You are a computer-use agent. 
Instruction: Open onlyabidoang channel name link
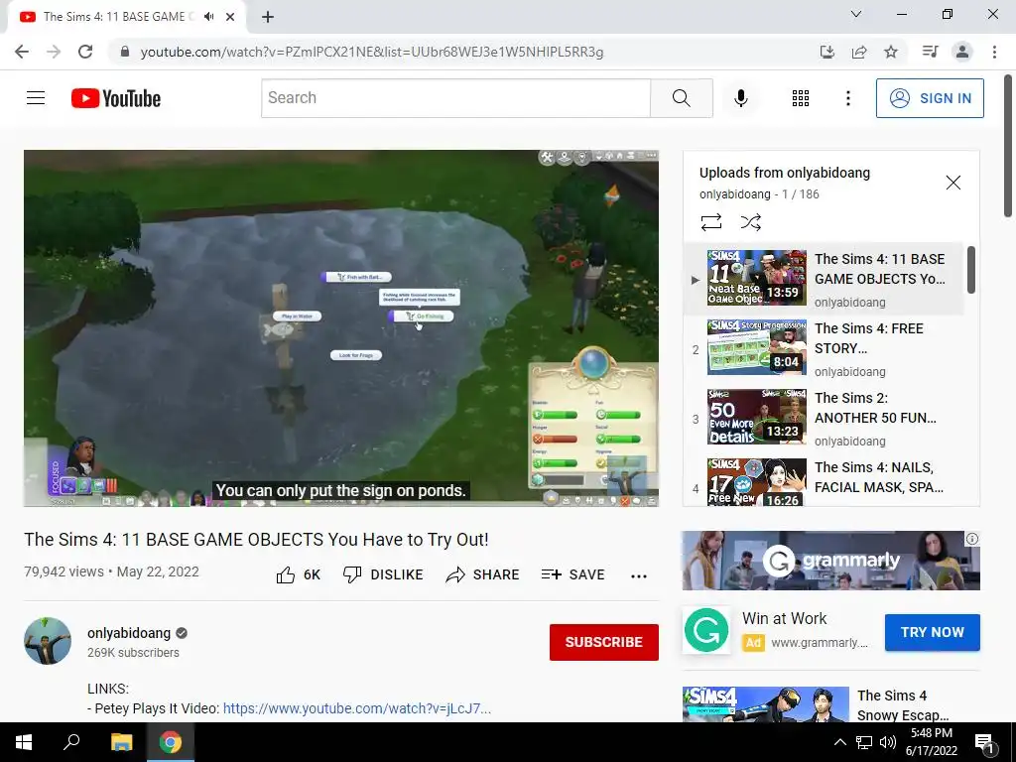129,633
